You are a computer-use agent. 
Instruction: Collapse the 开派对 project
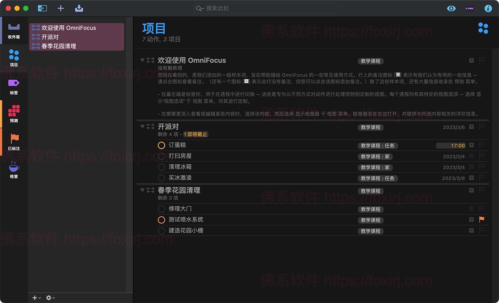[142, 127]
